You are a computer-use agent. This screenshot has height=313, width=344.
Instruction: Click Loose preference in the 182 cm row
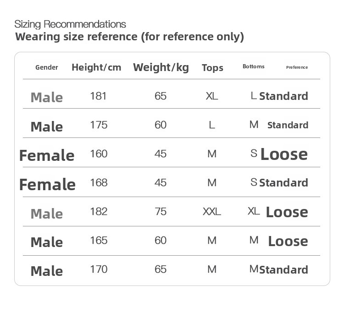[287, 212]
